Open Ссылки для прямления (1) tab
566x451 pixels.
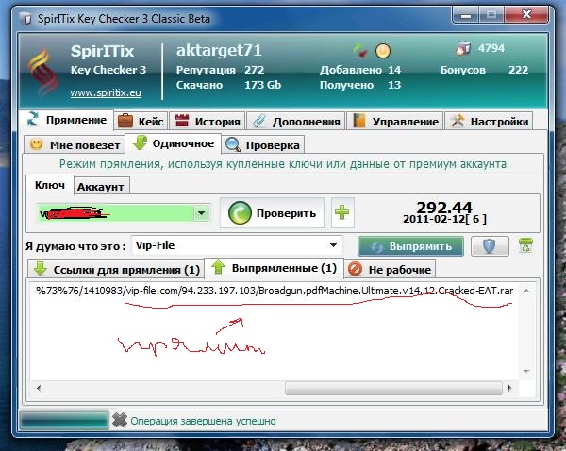[x=116, y=270]
